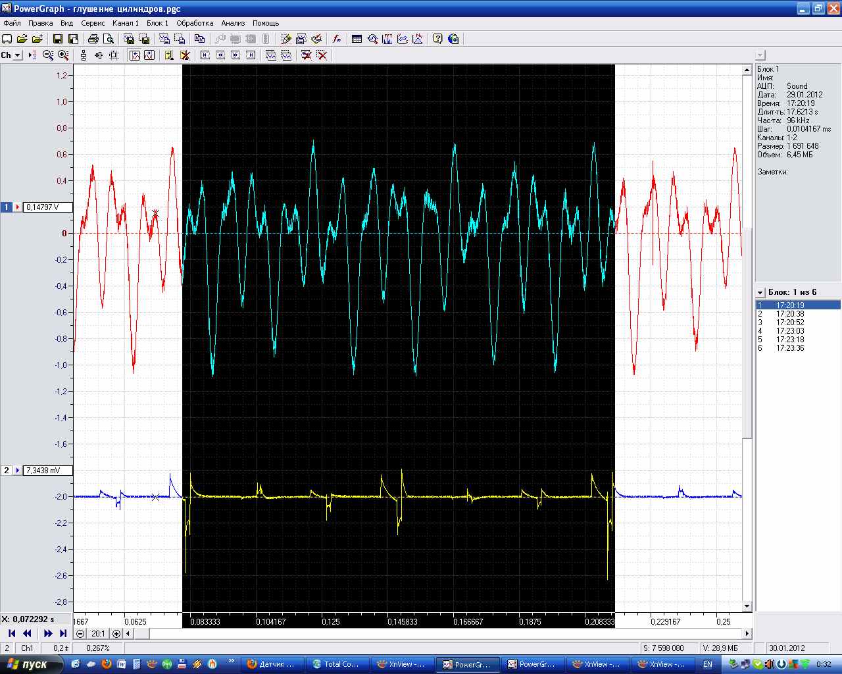The image size is (842, 674).
Task: Click the channel 1 value field 0,14797 V
Action: (x=47, y=207)
